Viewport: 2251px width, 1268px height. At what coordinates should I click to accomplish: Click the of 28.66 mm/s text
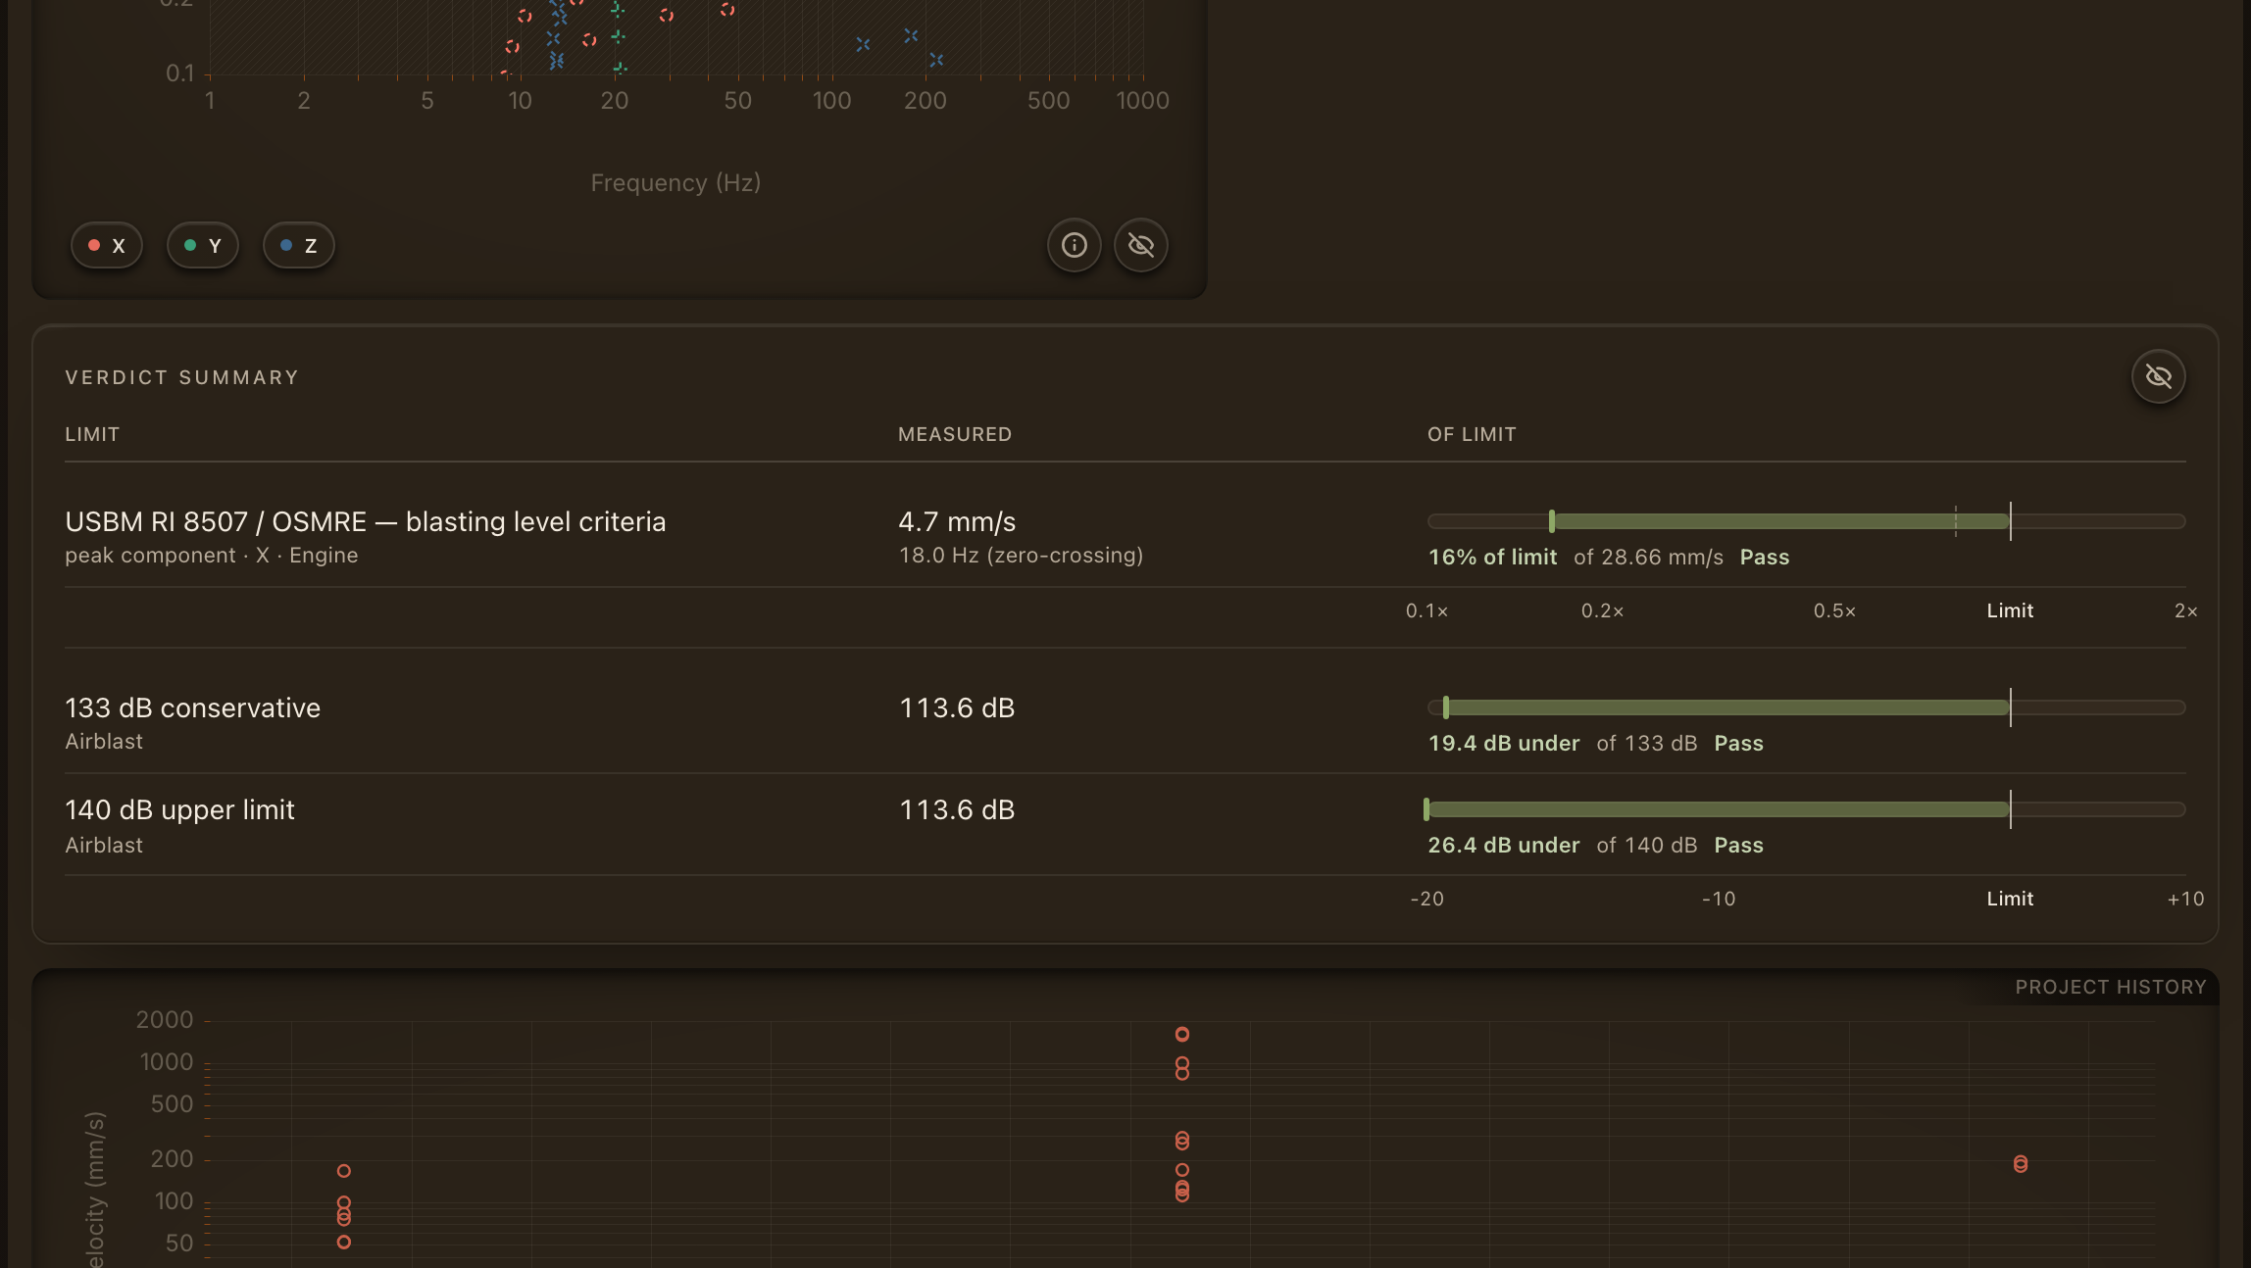pyautogui.click(x=1648, y=558)
